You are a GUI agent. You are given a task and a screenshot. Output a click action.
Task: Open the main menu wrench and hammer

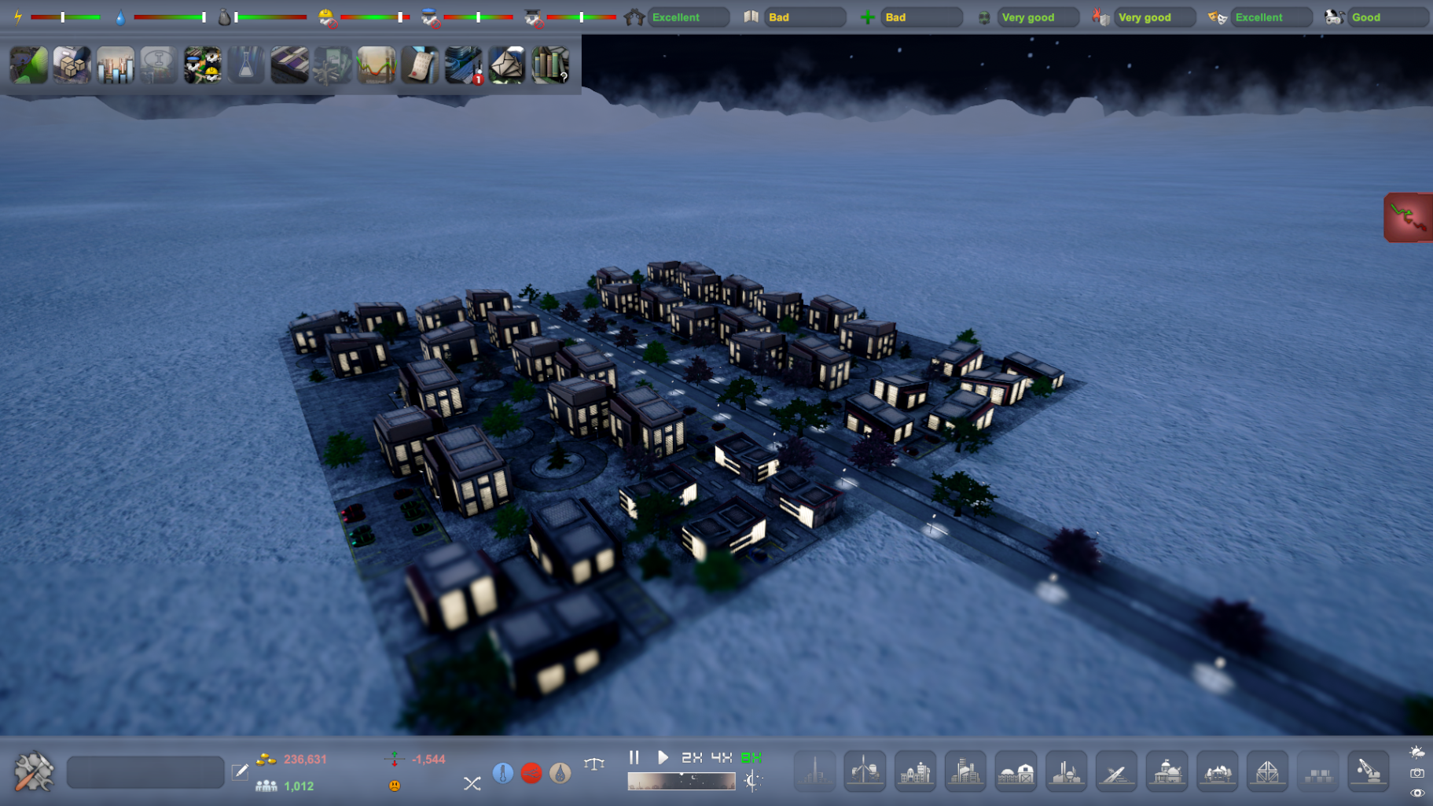tap(34, 771)
